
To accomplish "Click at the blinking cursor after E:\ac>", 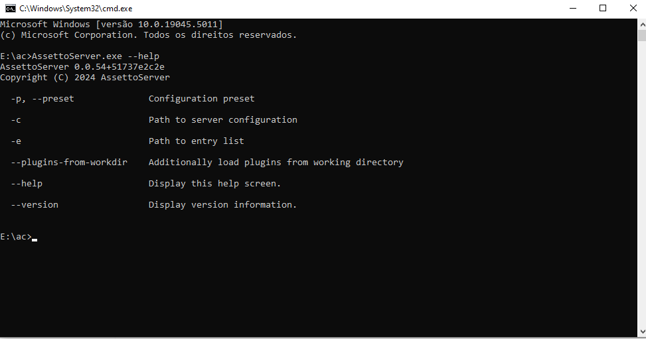I will pyautogui.click(x=35, y=237).
